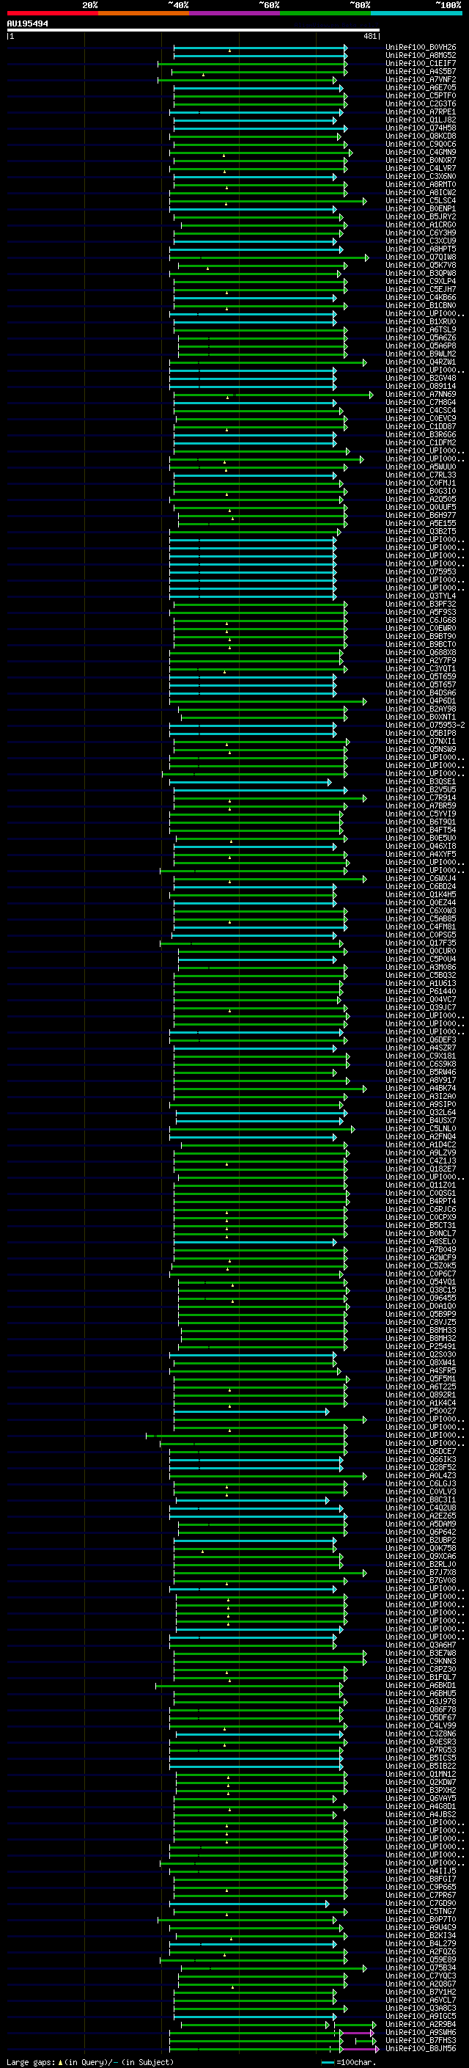Select the UniRef100_Q6DEF3 label
This screenshot has height=2068, width=469.
421,1040
